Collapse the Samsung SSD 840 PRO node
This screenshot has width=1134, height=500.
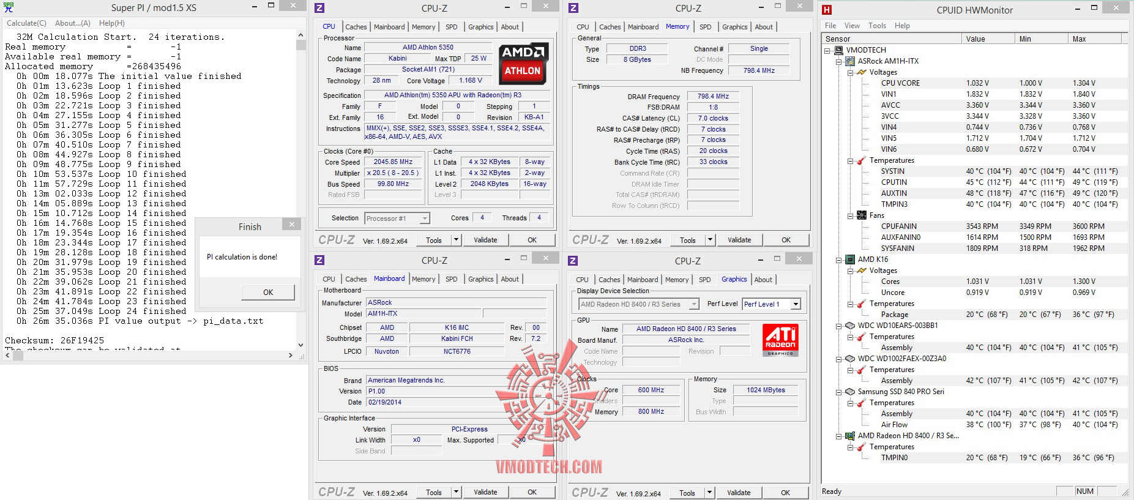pyautogui.click(x=839, y=392)
